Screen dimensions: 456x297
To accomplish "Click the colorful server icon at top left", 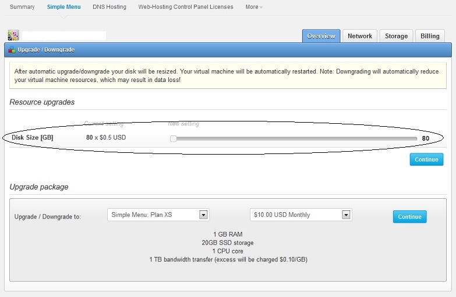I will [13, 35].
